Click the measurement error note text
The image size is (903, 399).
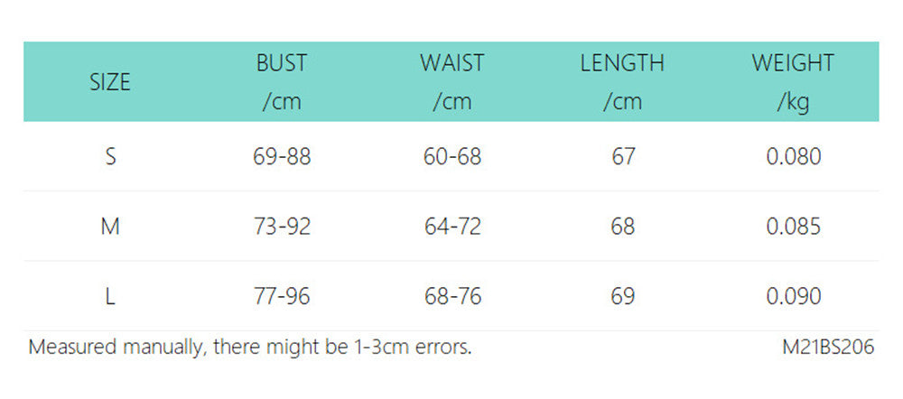point(250,347)
